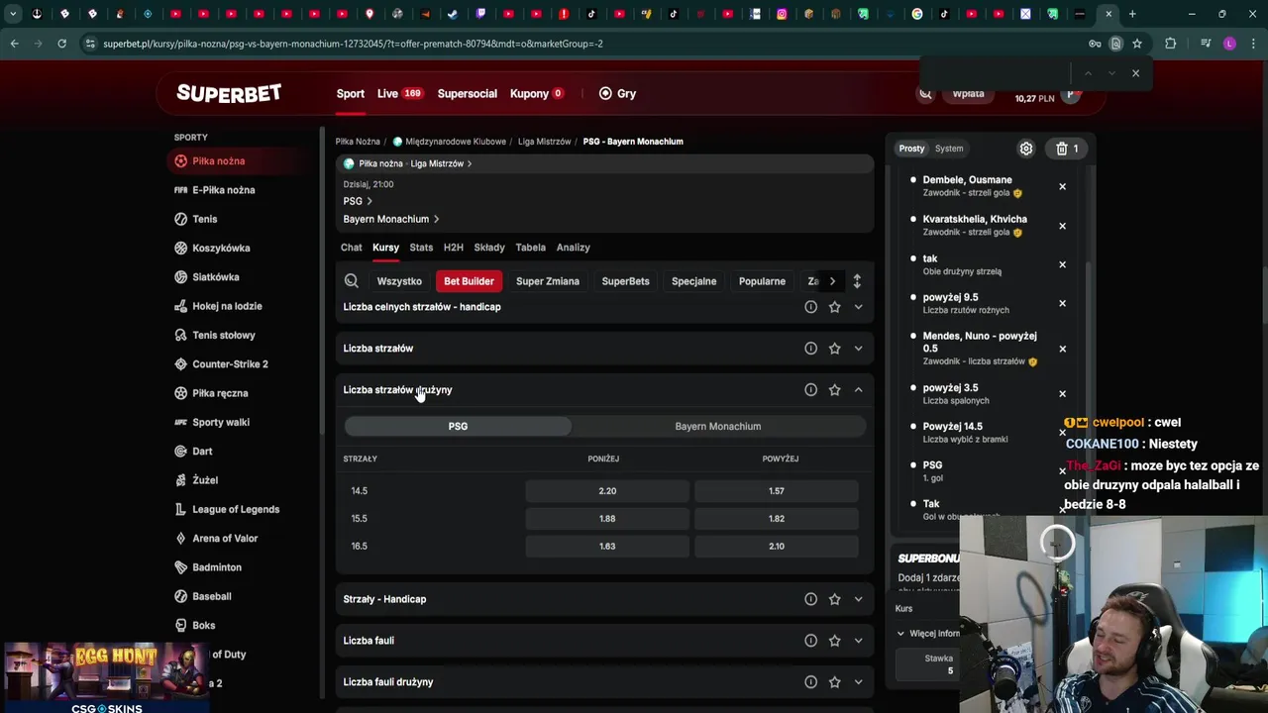Expand Liczba celnych strzałów - handicap
This screenshot has height=713, width=1268.
858,307
